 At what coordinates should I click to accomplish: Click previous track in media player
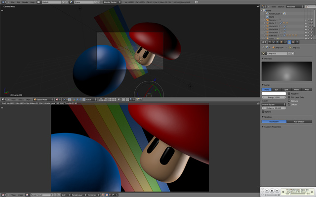(267, 191)
